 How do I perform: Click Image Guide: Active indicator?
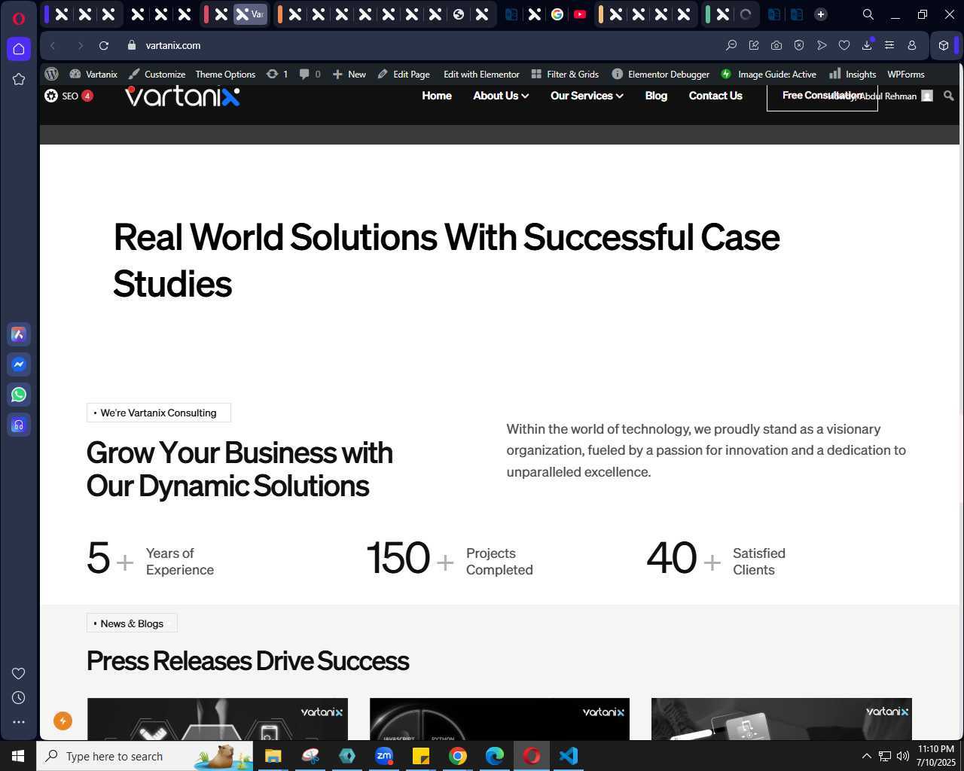coord(768,74)
